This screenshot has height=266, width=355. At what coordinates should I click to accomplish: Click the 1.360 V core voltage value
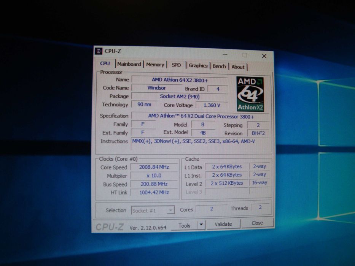tap(212, 105)
